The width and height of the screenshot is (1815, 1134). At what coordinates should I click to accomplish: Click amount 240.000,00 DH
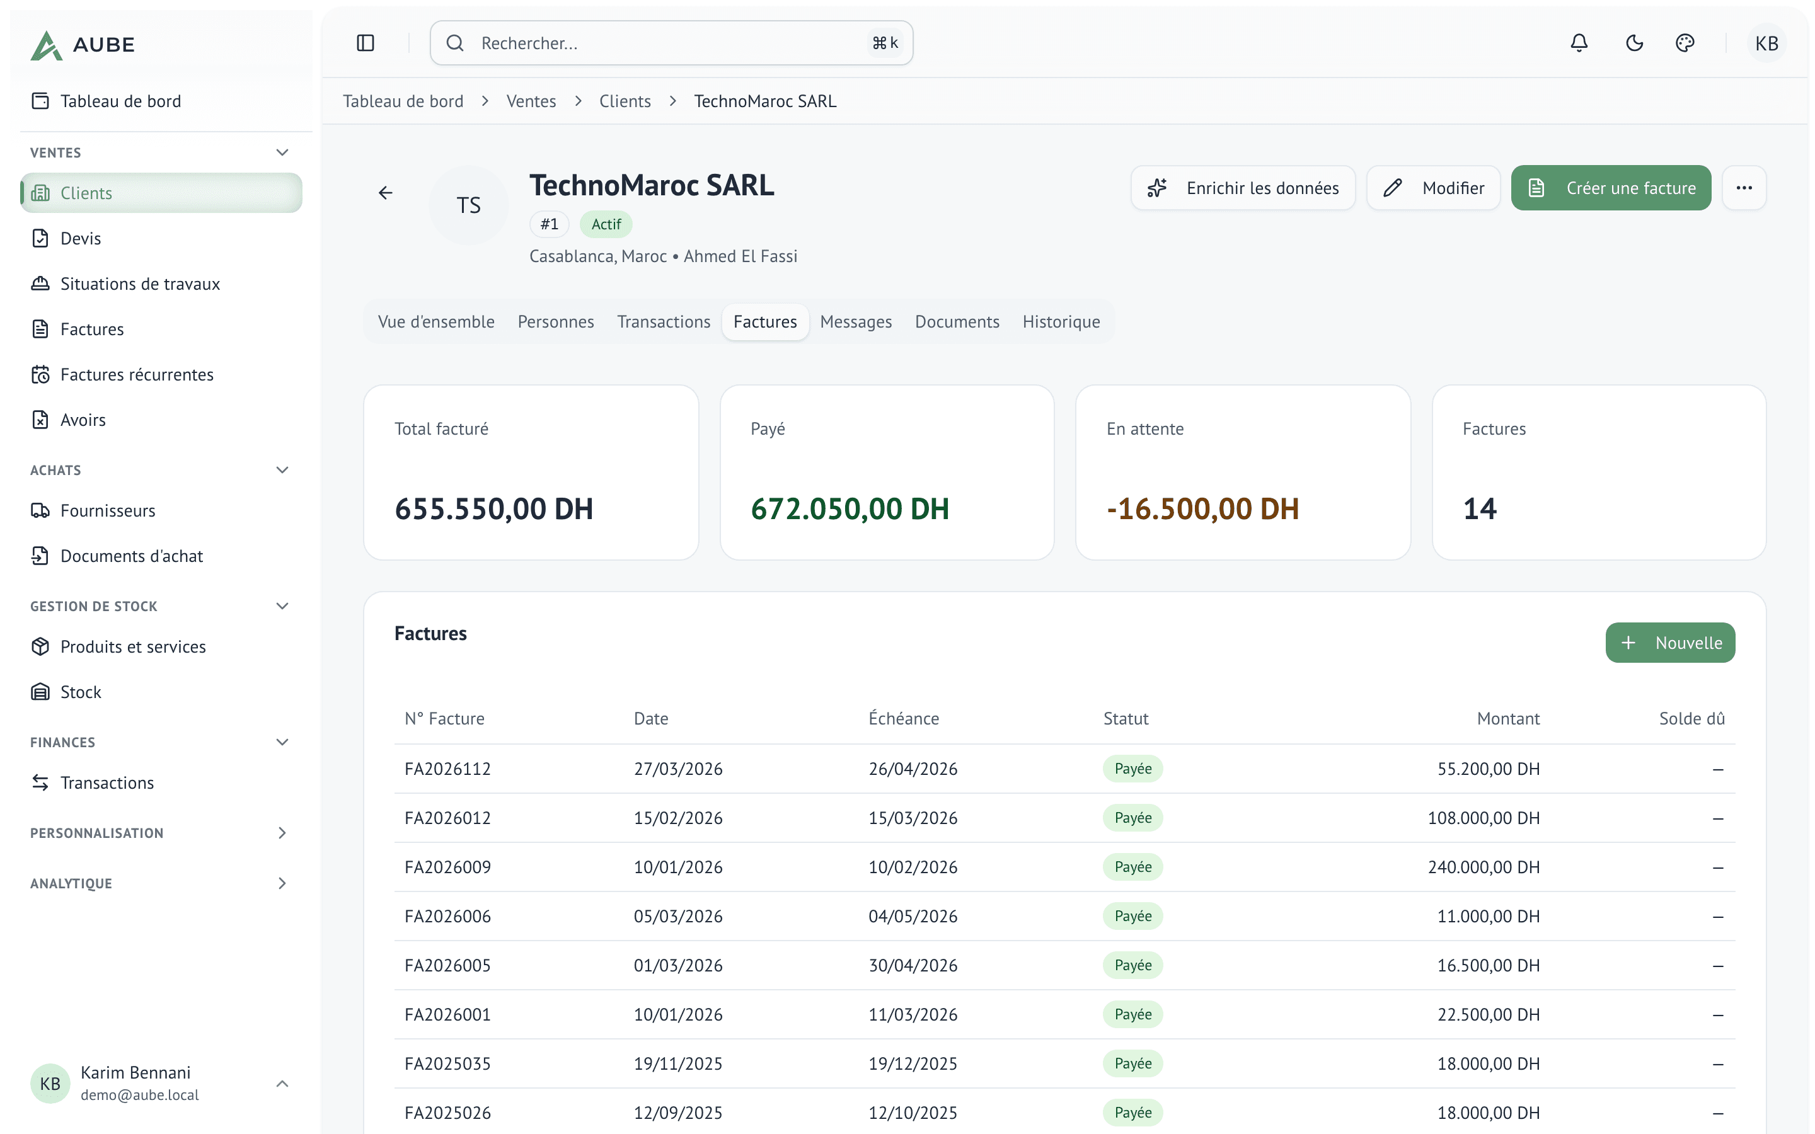pos(1484,867)
